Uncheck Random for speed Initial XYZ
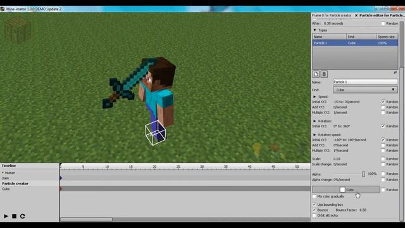This screenshot has height=228, width=405. point(383,101)
